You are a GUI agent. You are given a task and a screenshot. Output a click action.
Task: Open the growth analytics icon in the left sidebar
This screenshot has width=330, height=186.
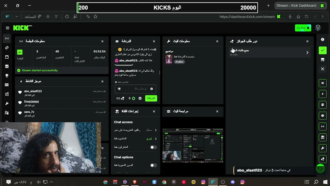tap(7, 94)
